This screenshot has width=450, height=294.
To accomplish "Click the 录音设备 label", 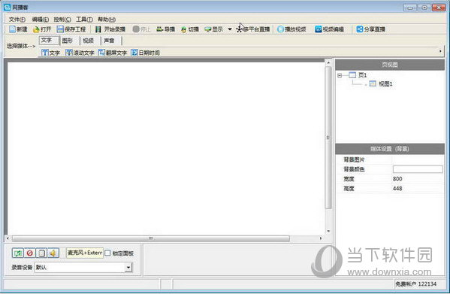I will point(22,268).
